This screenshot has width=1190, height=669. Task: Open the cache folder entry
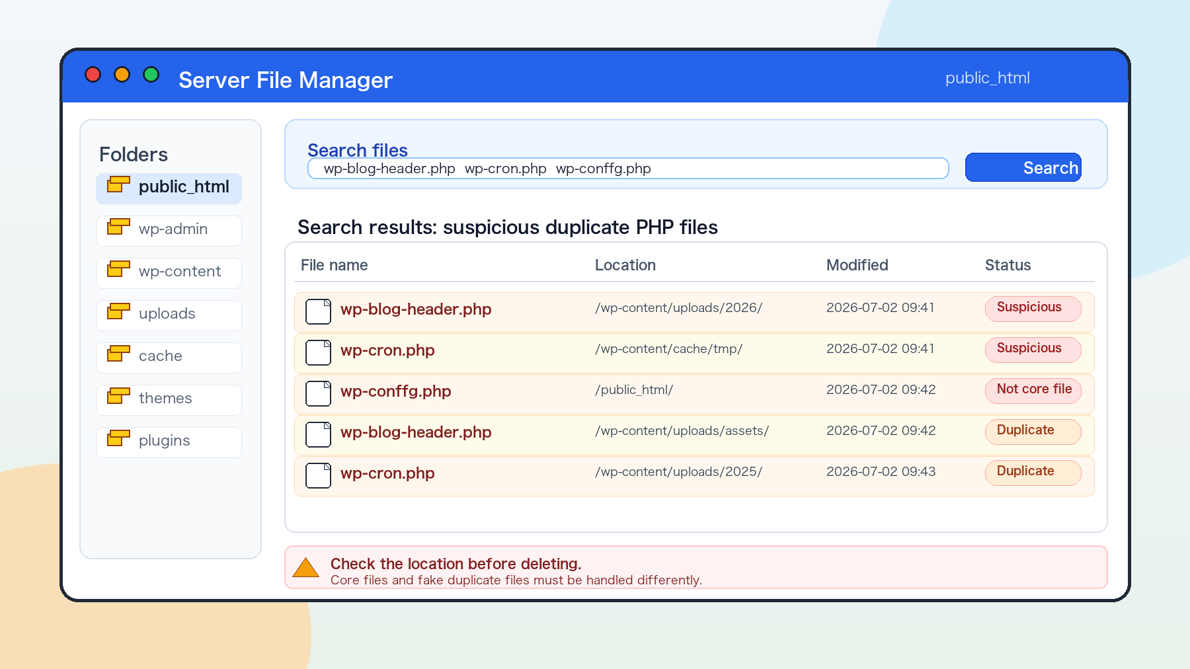coord(169,358)
